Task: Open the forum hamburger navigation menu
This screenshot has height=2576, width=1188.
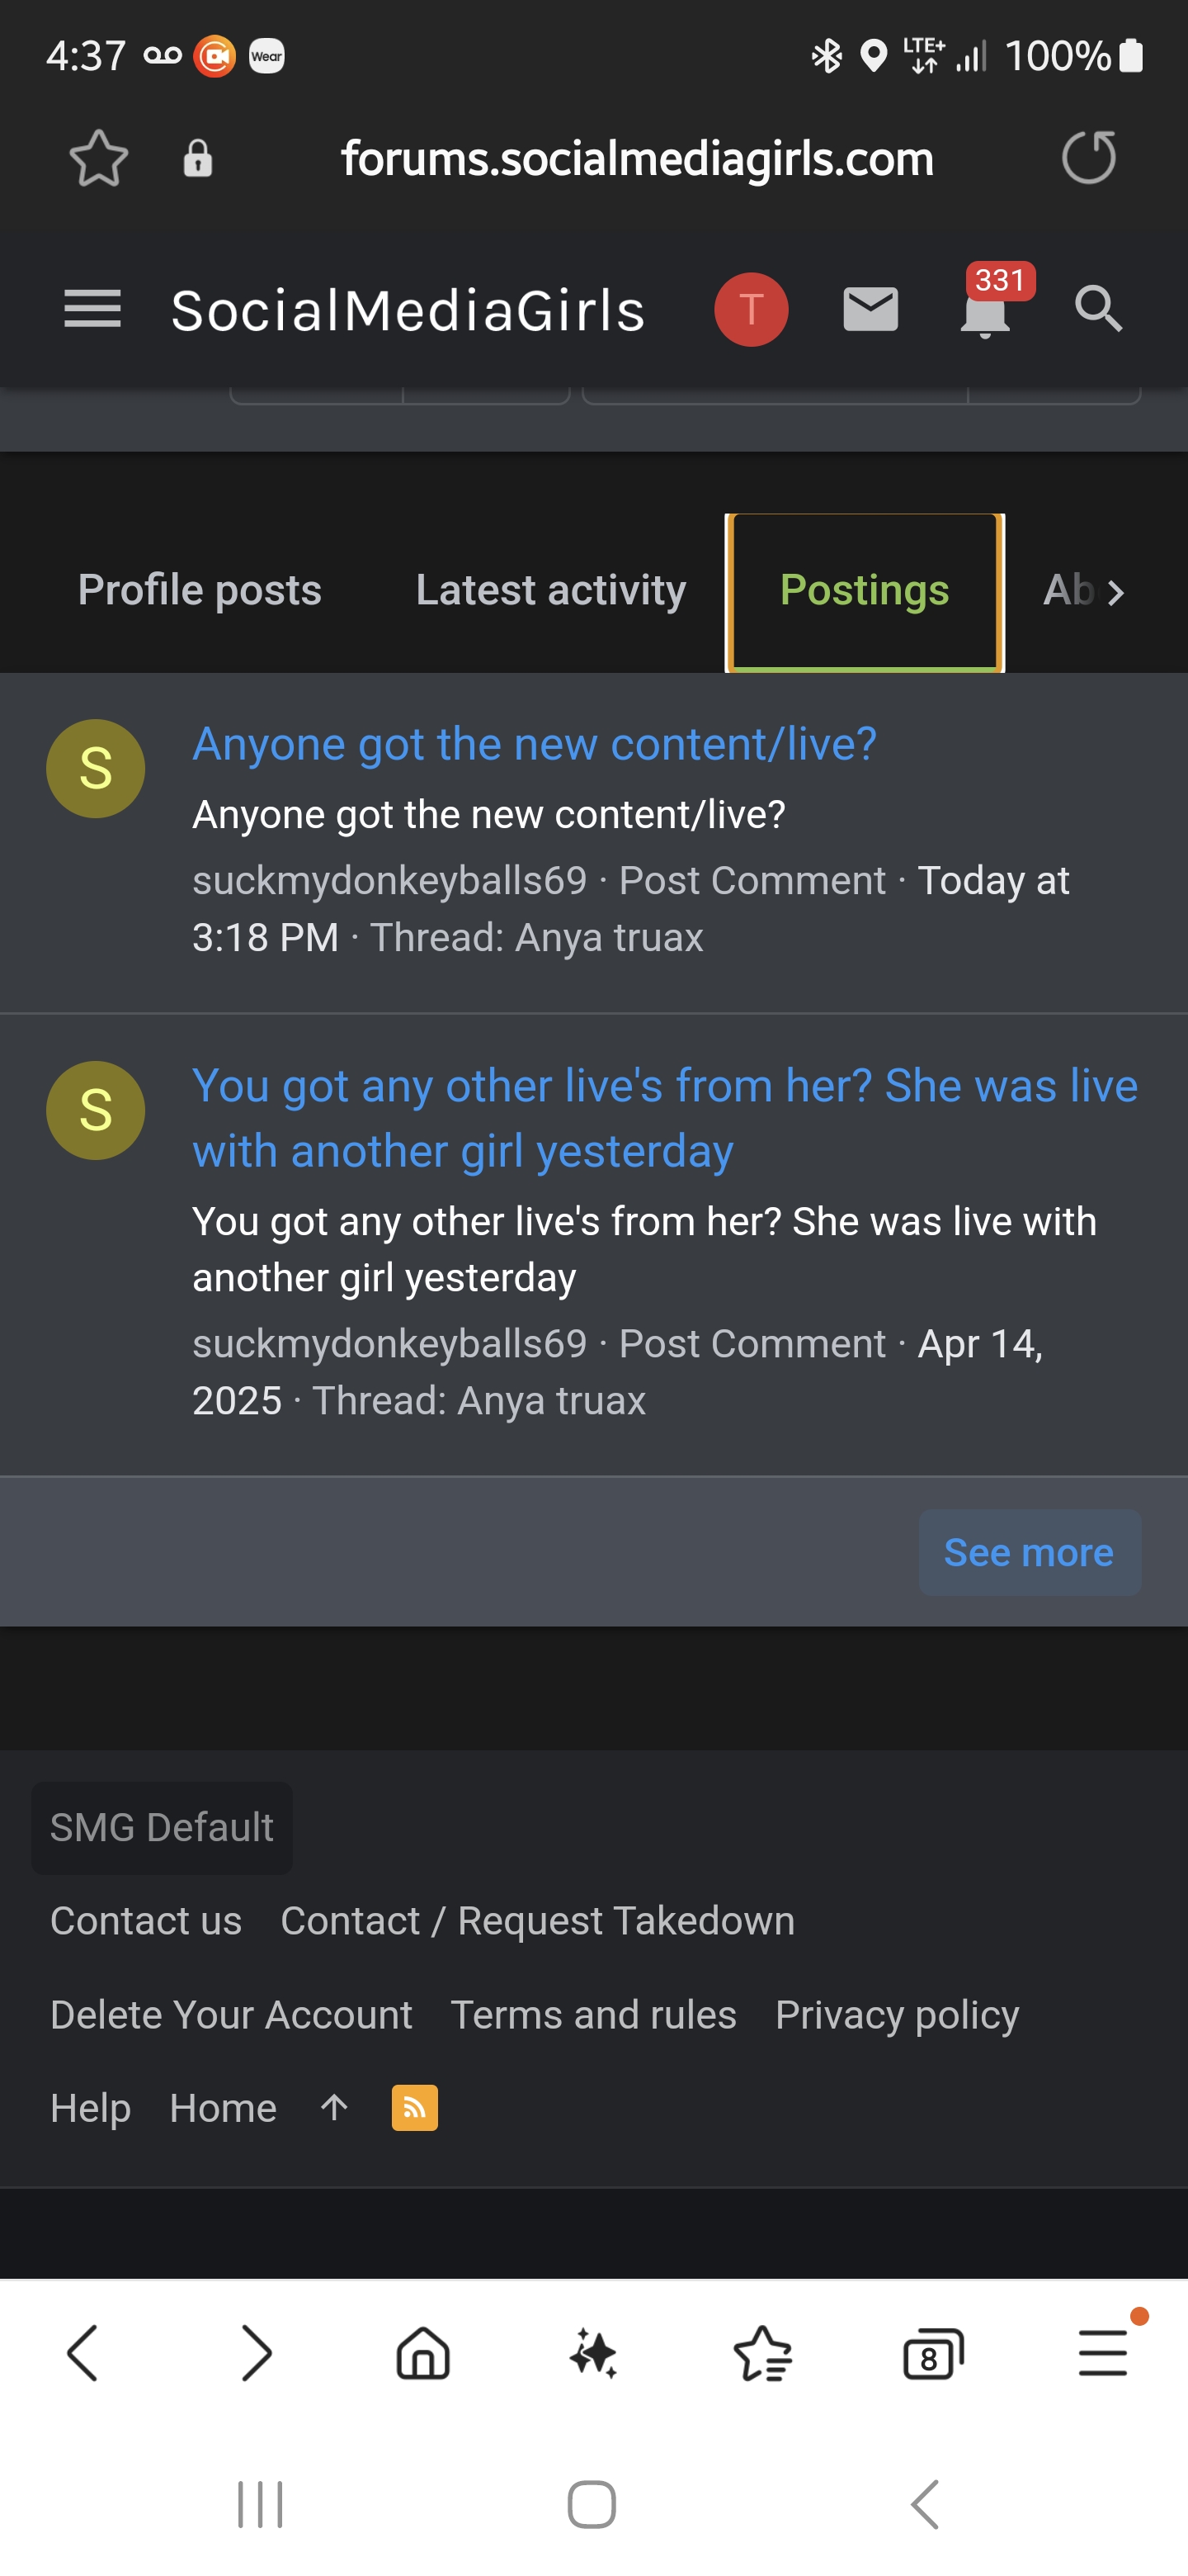Action: coord(92,309)
